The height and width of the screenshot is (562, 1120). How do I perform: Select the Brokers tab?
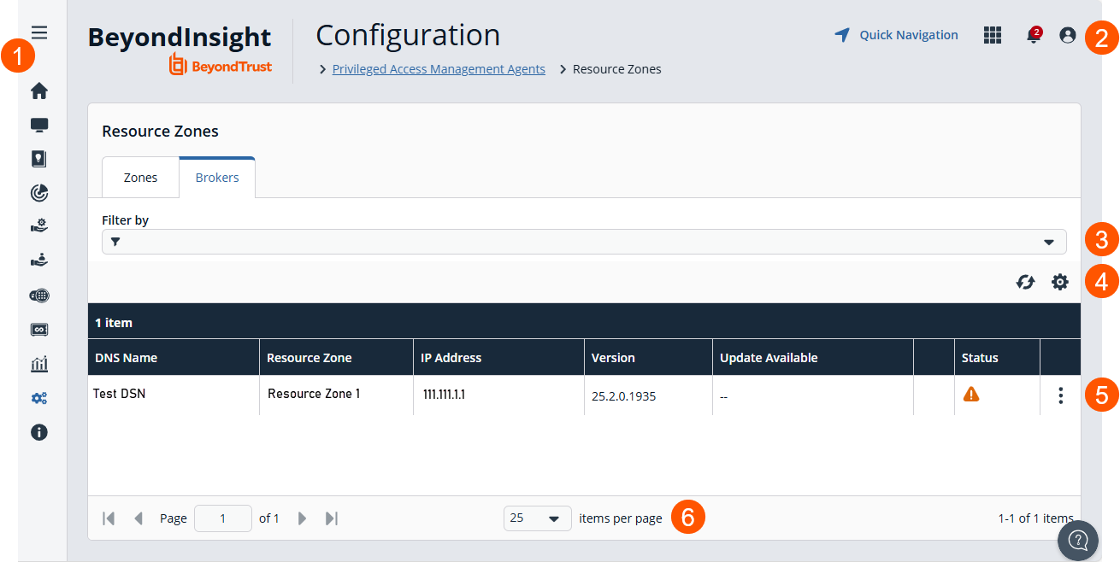(217, 178)
